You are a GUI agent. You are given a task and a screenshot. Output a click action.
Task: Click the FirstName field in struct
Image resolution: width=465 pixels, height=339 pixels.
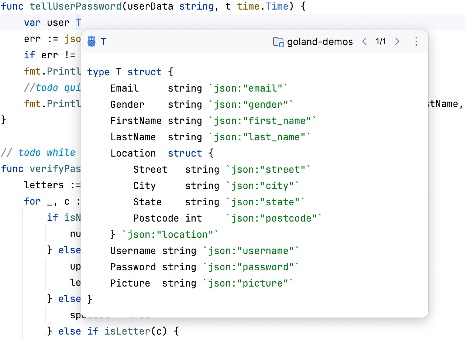(x=136, y=121)
